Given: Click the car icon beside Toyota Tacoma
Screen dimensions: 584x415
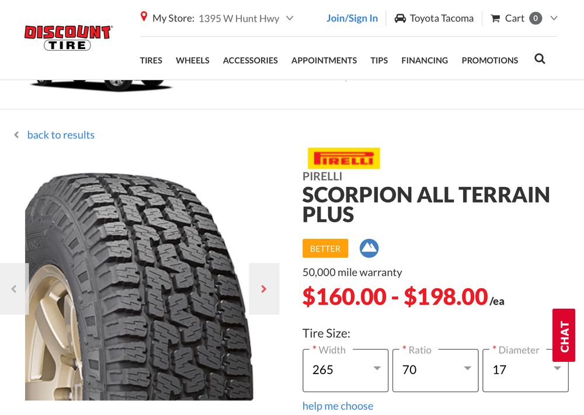Looking at the screenshot, I should point(400,18).
